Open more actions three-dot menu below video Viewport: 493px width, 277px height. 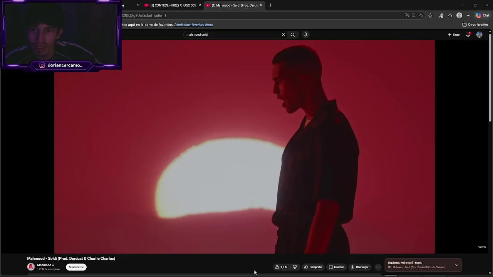(x=378, y=267)
